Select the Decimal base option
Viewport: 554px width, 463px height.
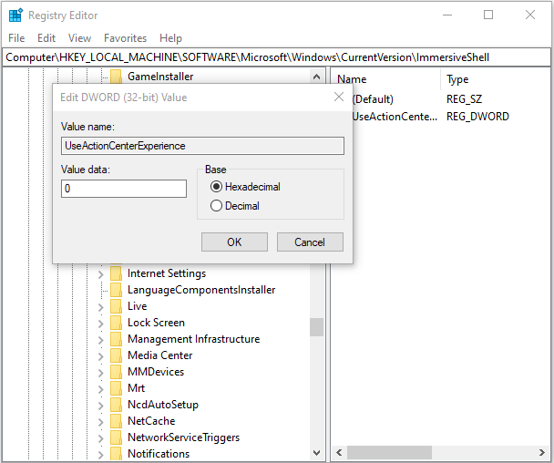pos(216,206)
